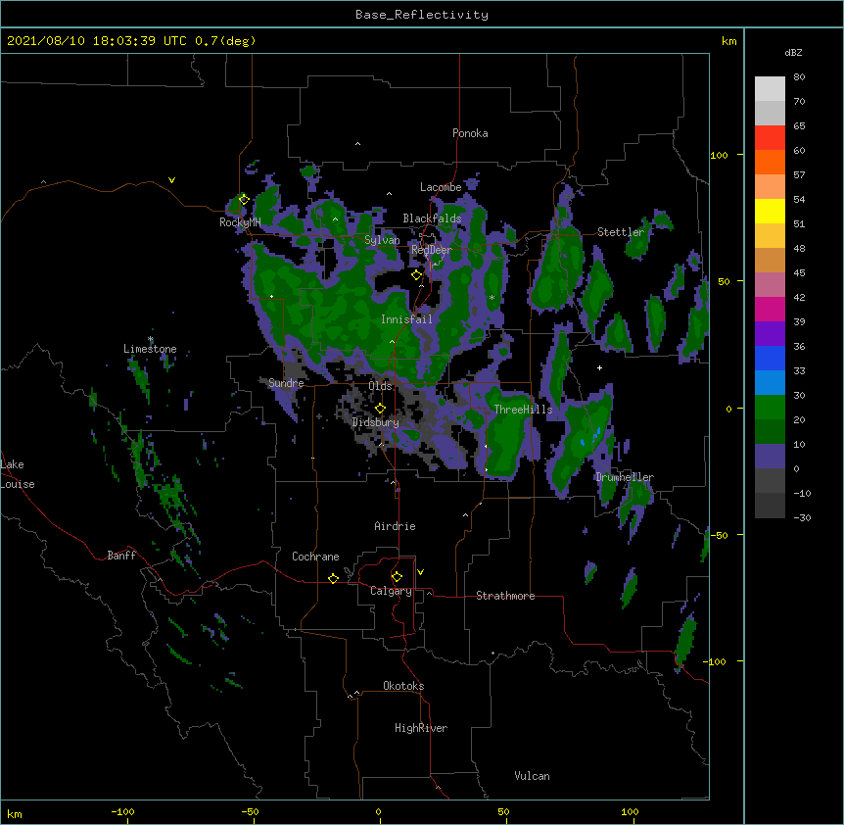Select the blue swatch between 36 and 33 dBZ
Viewport: 844px width, 825px height.
770,358
